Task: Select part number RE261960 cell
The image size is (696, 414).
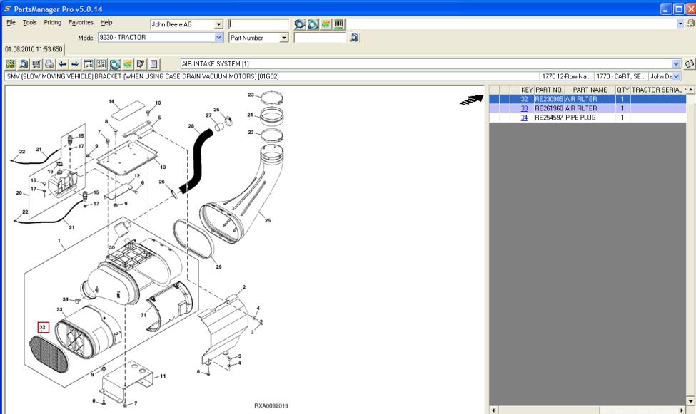Action: click(x=549, y=108)
